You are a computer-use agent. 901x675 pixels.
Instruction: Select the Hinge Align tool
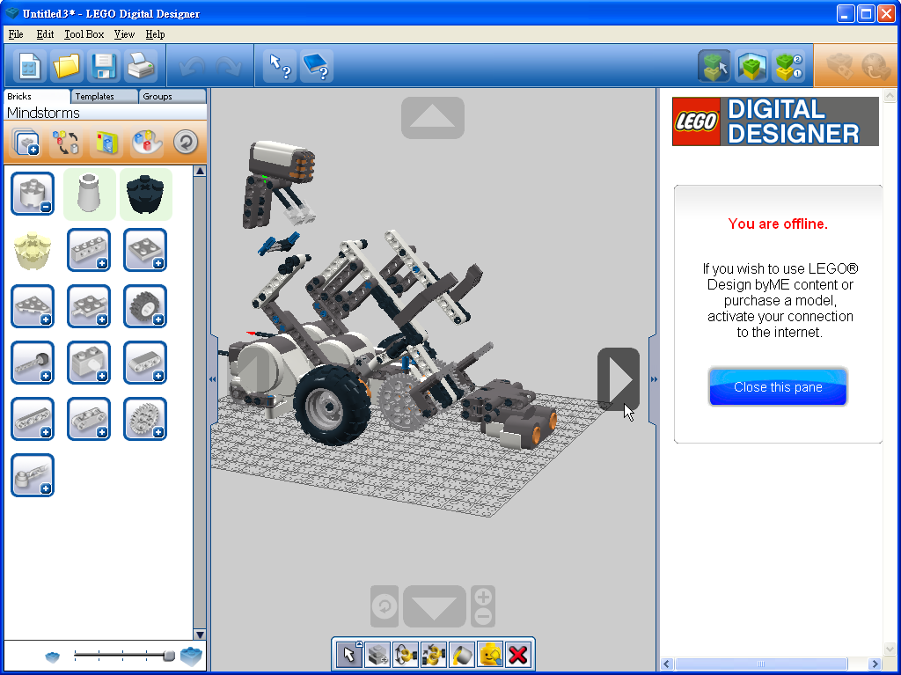pyautogui.click(x=433, y=654)
